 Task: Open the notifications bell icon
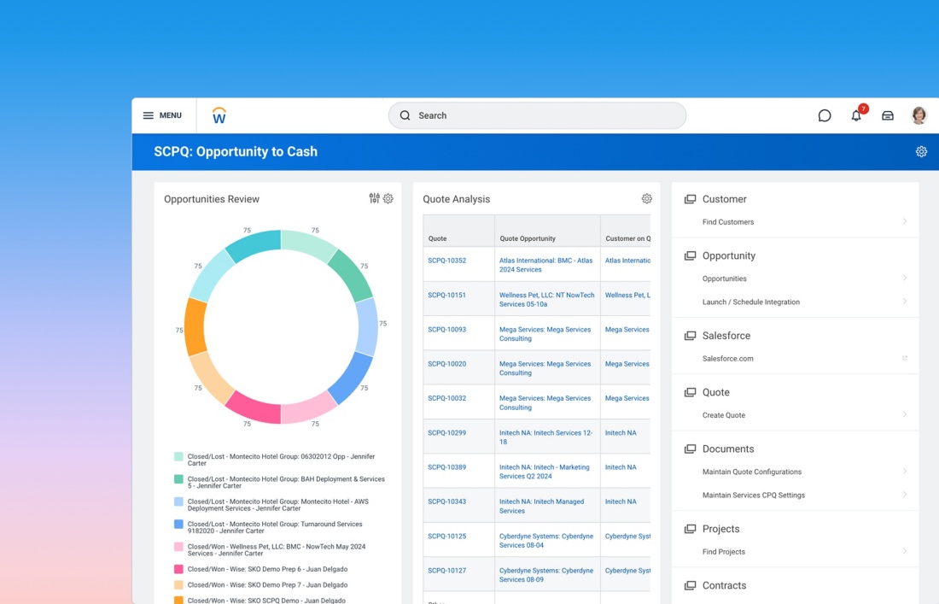pyautogui.click(x=856, y=115)
